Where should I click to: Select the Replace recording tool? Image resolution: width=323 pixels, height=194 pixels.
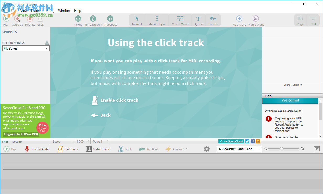[30, 20]
